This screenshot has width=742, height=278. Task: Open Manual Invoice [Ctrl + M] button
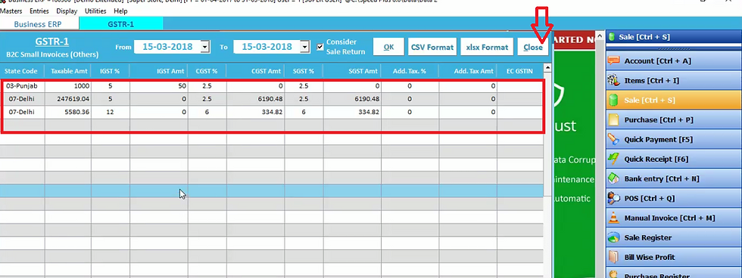[673, 218]
